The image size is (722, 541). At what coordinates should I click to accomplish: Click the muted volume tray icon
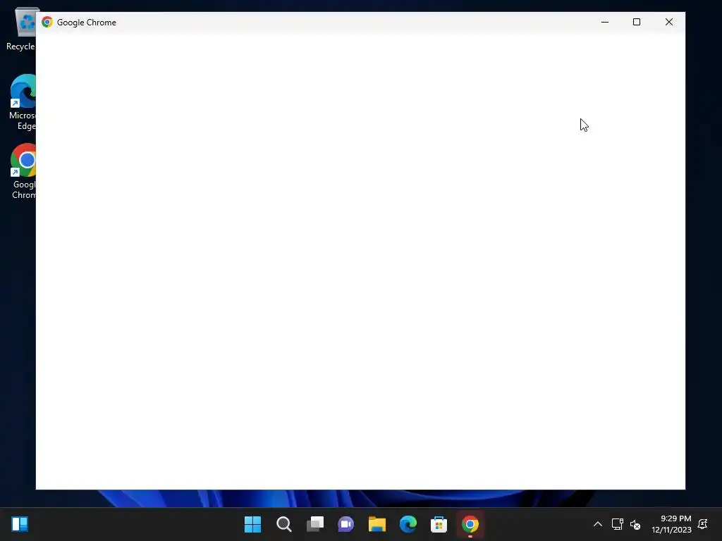pyautogui.click(x=635, y=524)
